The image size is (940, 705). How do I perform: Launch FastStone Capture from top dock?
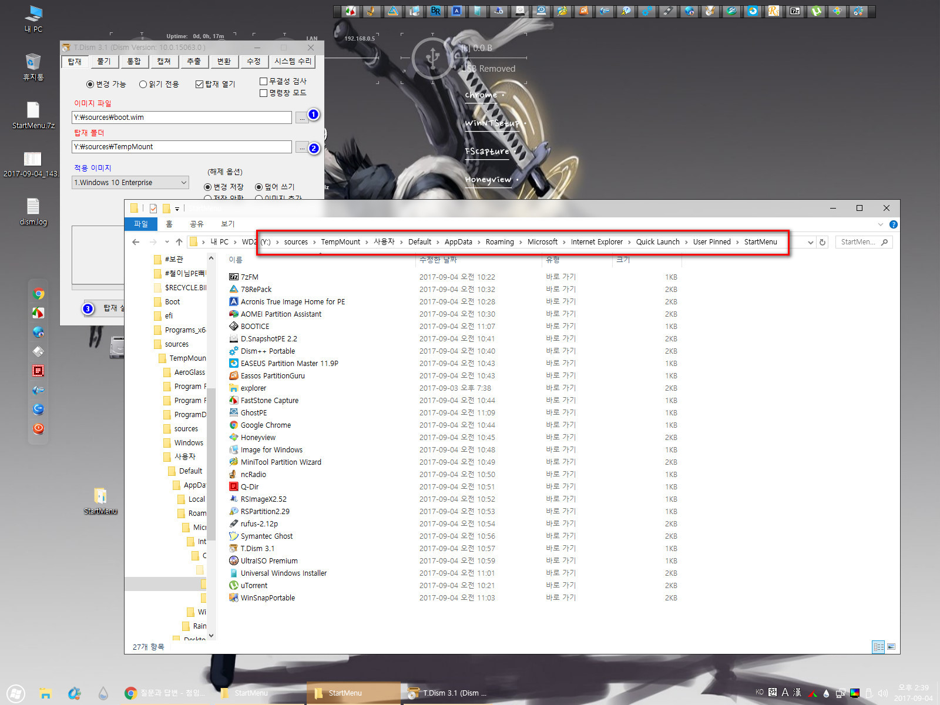click(351, 11)
